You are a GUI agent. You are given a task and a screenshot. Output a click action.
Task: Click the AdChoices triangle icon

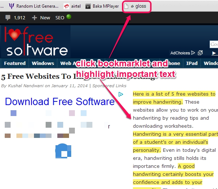click(x=193, y=53)
